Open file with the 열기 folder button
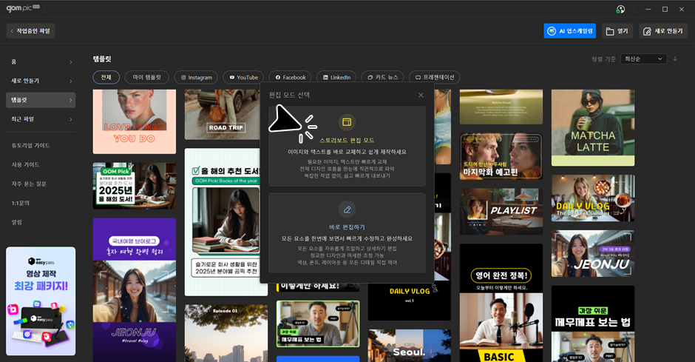Screen dimensions: 695x362 [617, 31]
